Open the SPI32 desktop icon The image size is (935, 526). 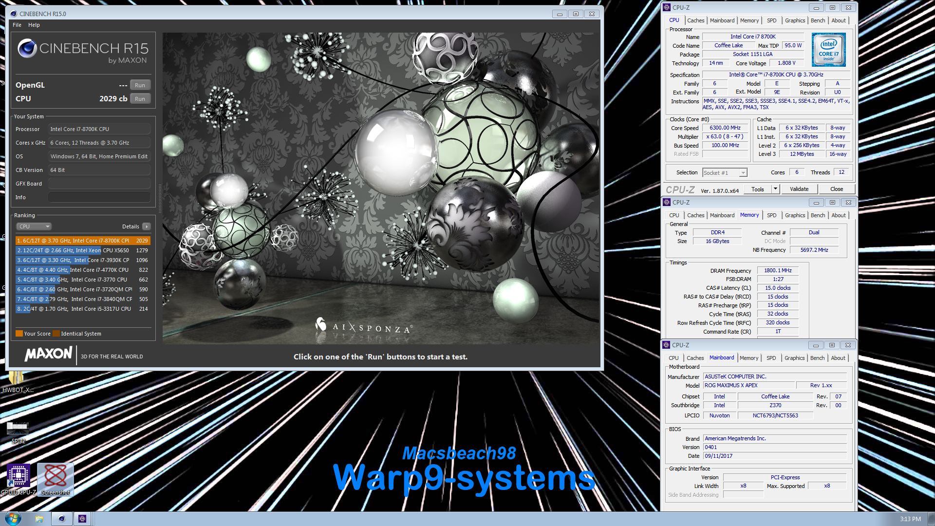tap(18, 429)
